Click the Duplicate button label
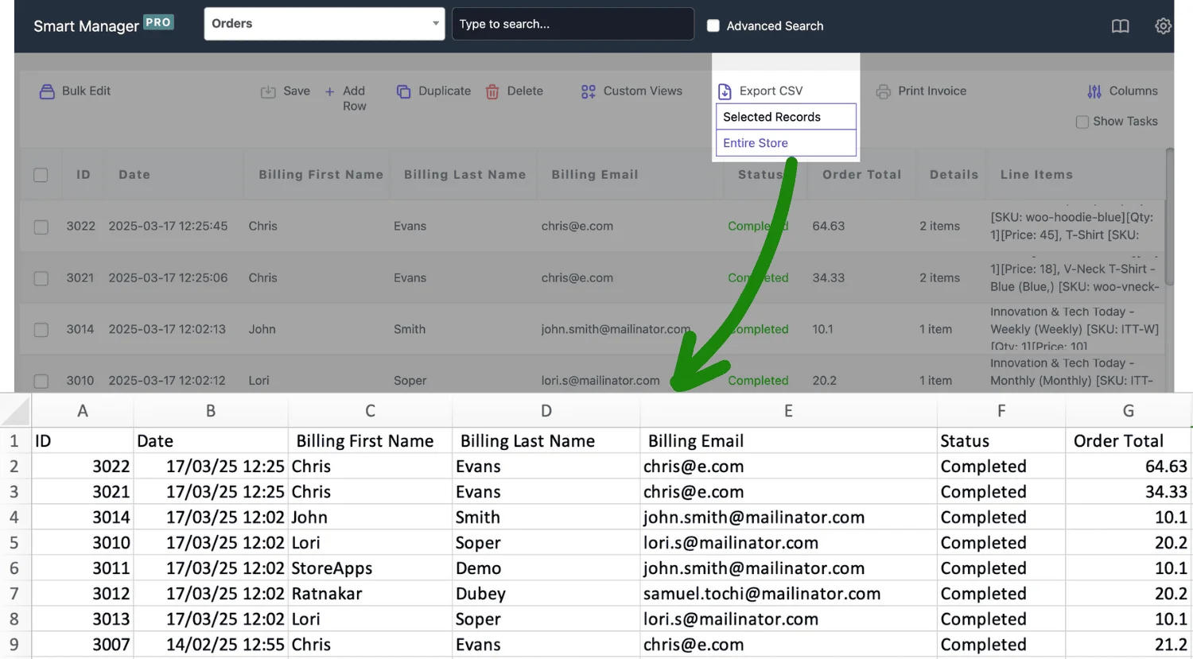This screenshot has width=1193, height=659. [x=445, y=91]
